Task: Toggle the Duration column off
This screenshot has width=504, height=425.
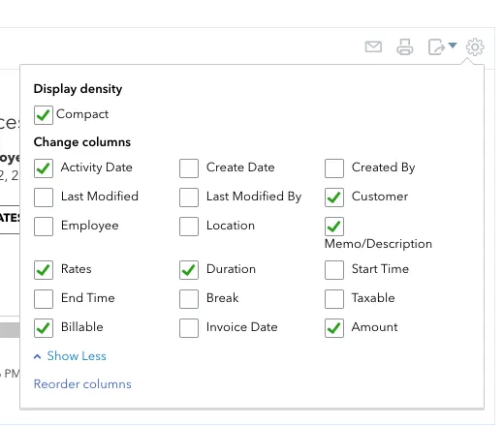Action: point(189,270)
